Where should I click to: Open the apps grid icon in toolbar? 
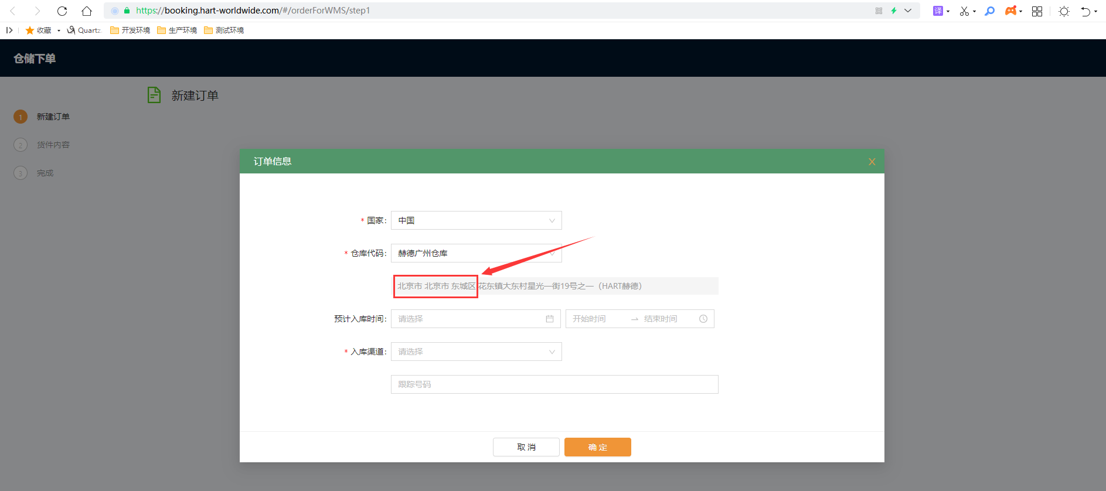(x=1037, y=11)
